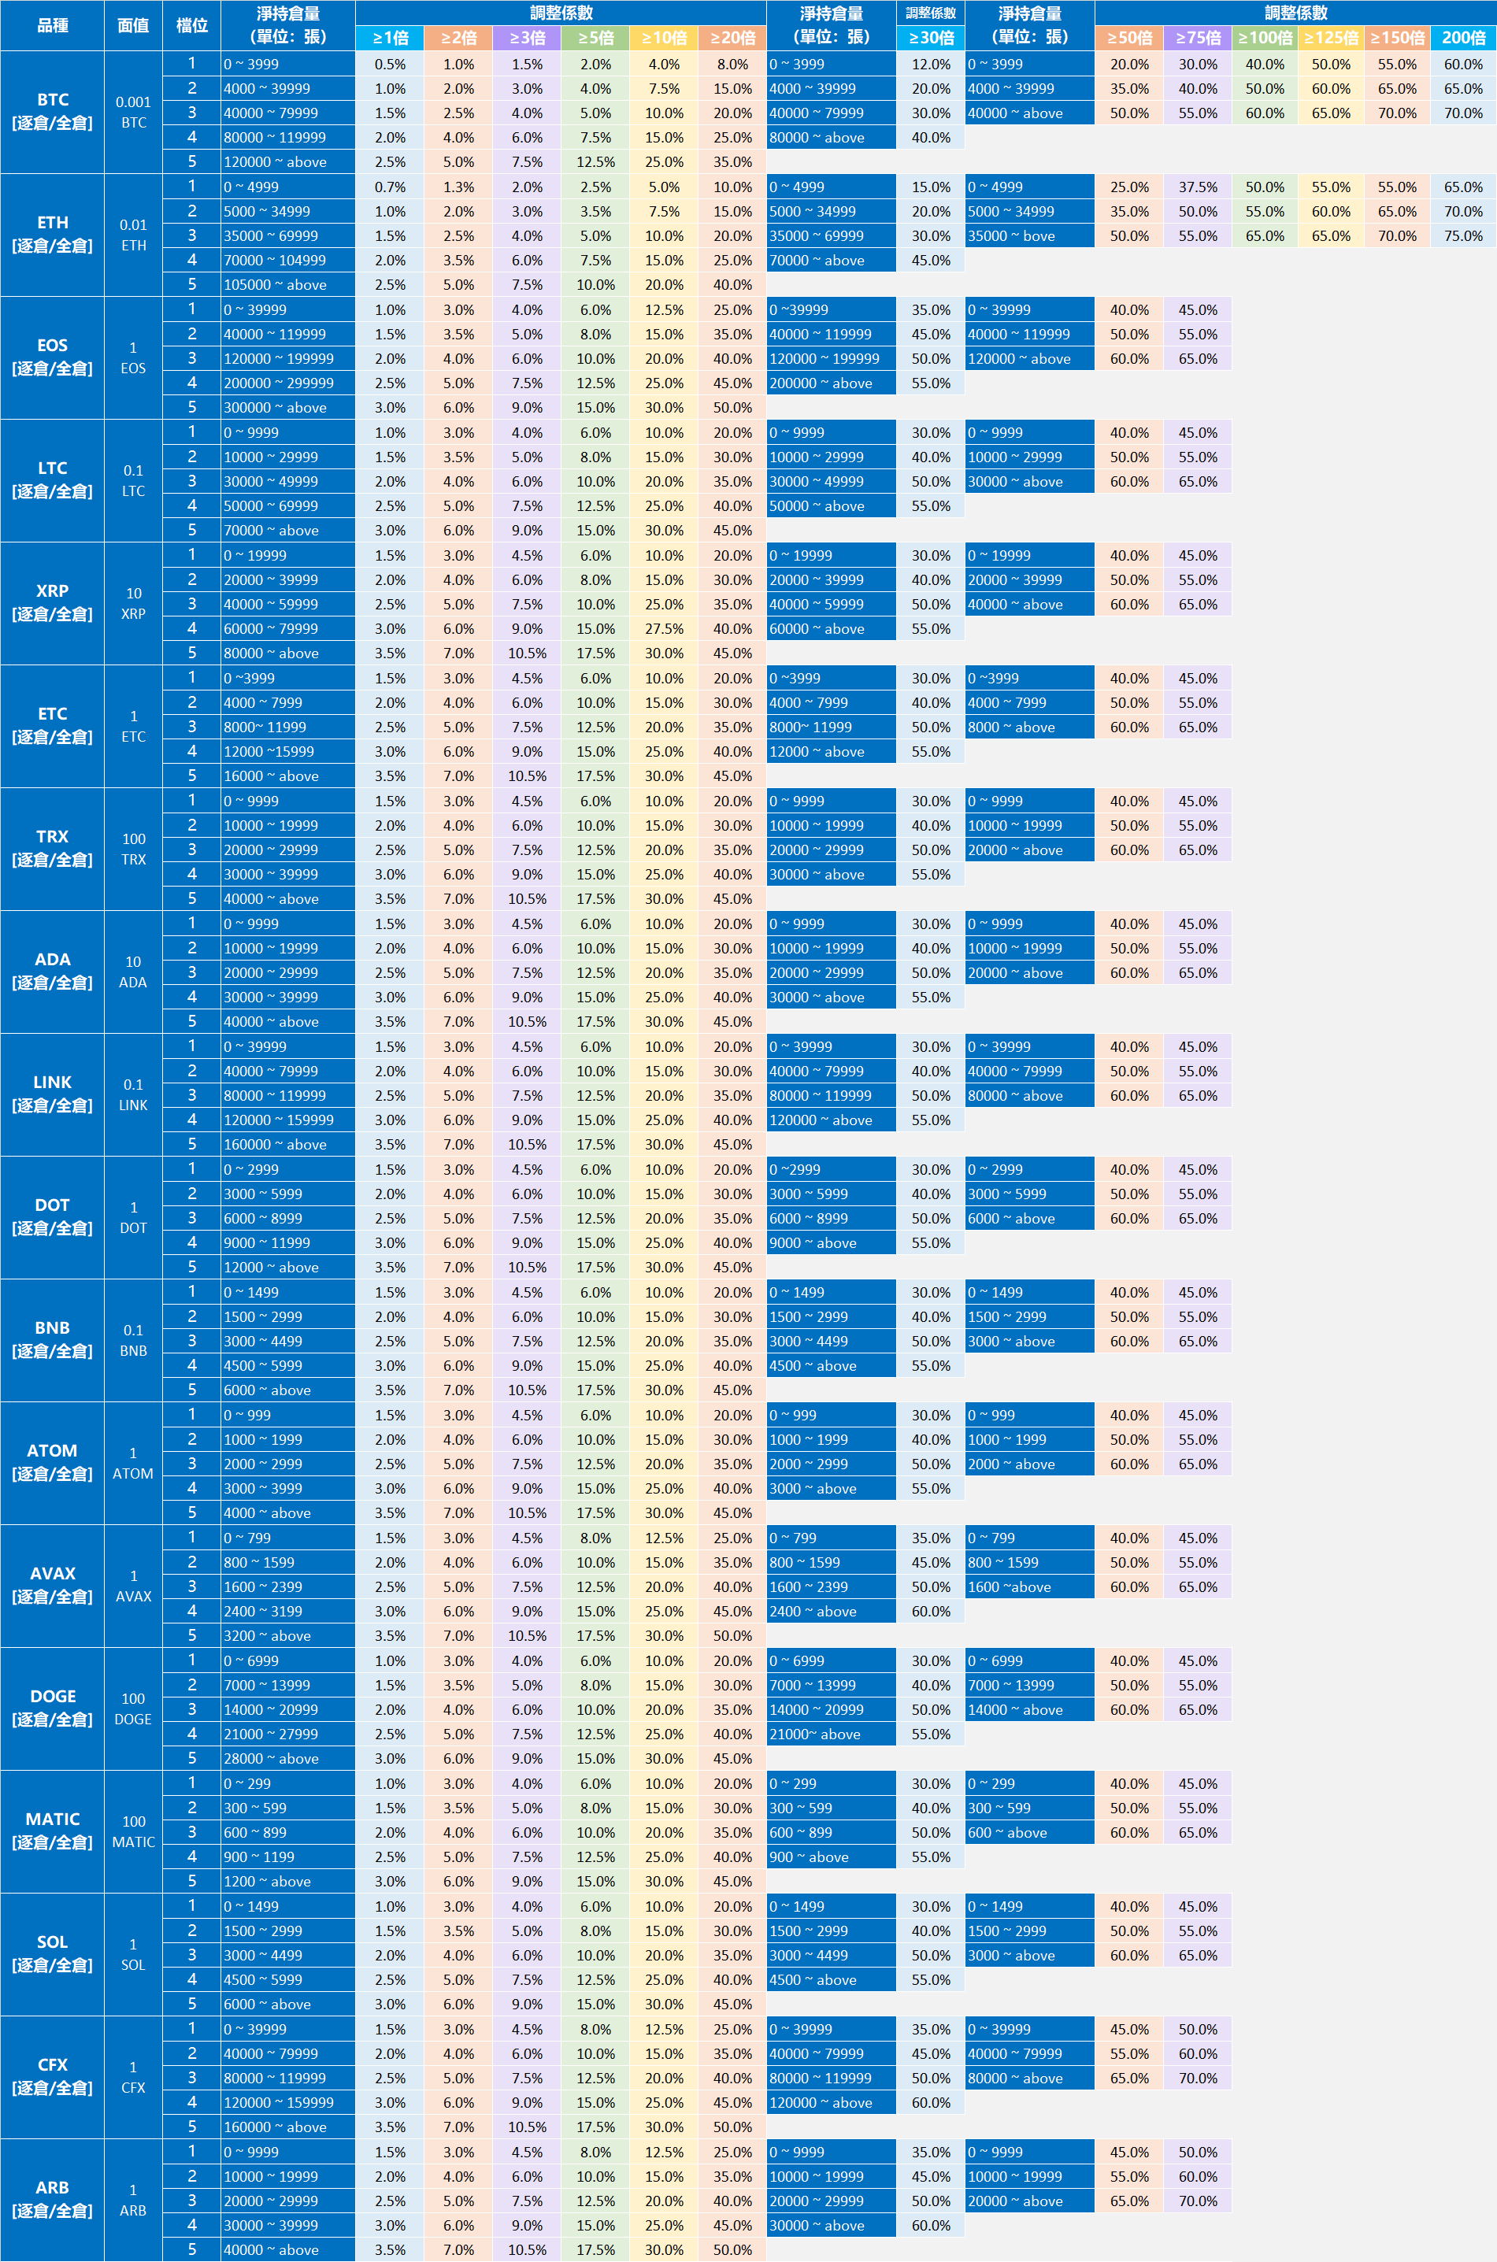Viewport: 1497px width, 2262px height.
Task: Click the 品種 header cell
Action: 53,26
